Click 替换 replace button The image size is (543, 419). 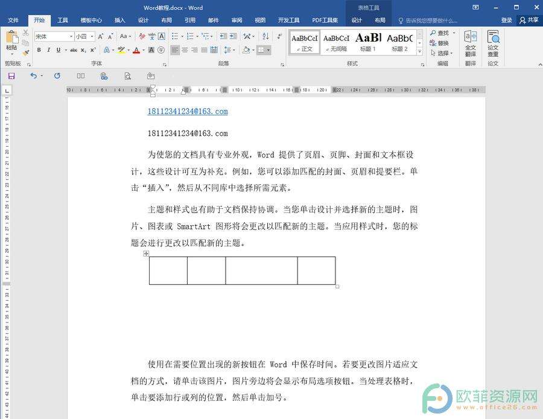[439, 43]
